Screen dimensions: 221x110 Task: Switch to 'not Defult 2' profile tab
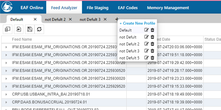point(55,19)
